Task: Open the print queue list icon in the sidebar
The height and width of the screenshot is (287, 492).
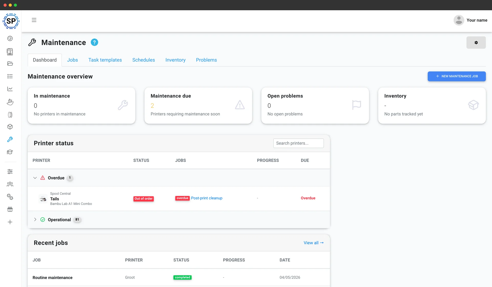Action: click(x=10, y=76)
